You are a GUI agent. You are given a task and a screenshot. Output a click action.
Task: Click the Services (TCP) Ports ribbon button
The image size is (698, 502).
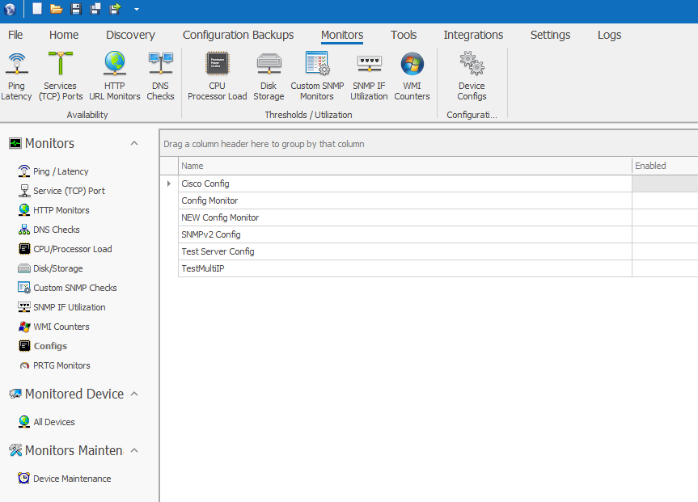[61, 76]
